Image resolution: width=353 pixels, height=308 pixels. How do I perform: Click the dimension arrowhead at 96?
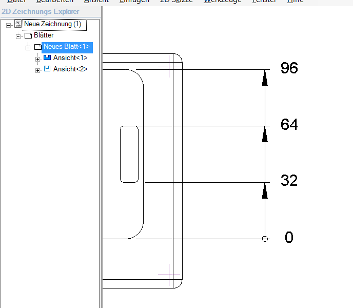point(265,78)
